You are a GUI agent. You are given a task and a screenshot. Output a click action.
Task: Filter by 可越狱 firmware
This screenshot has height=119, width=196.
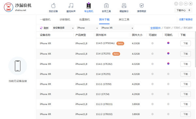click(x=167, y=28)
